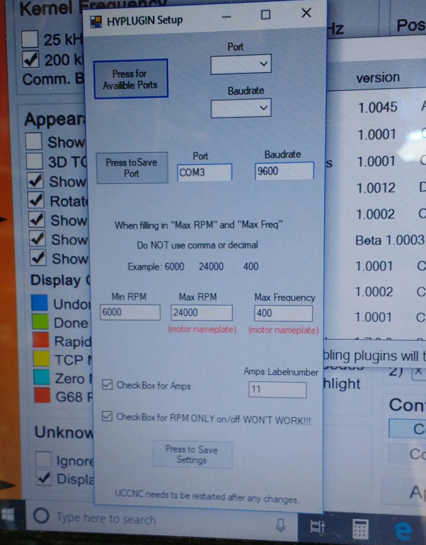Click the Cortana circle search icon

click(x=42, y=516)
